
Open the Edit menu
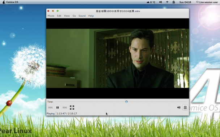pyautogui.click(x=59, y=16)
